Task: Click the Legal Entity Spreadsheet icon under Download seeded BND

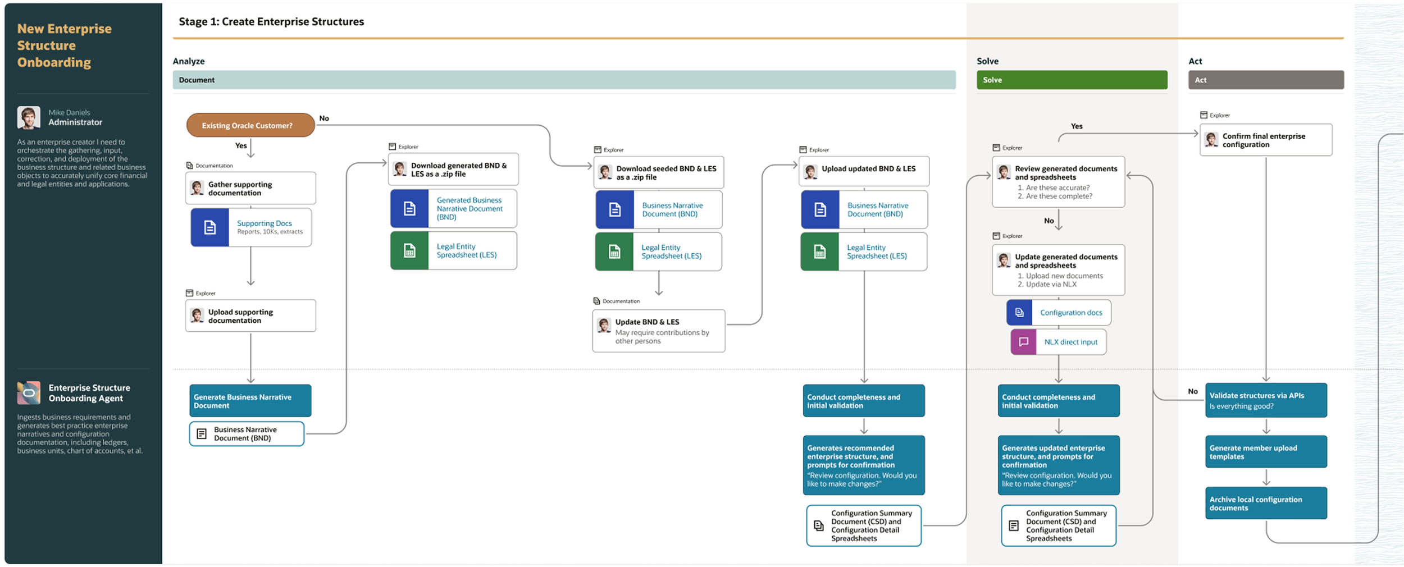Action: 614,251
